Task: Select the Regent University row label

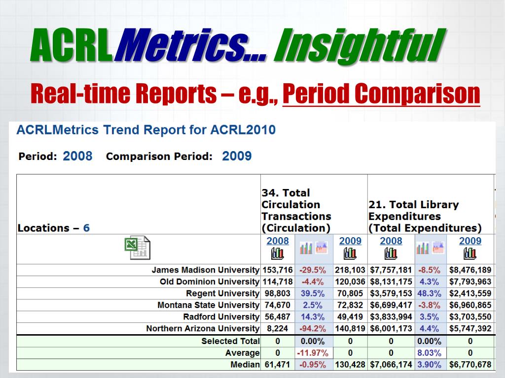Action: (223, 293)
